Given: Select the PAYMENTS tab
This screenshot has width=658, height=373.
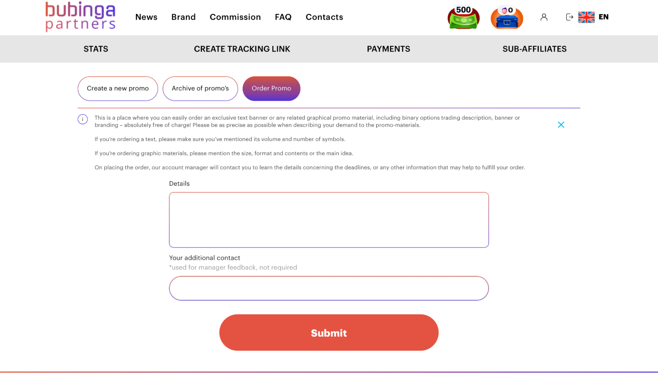Looking at the screenshot, I should [x=388, y=49].
